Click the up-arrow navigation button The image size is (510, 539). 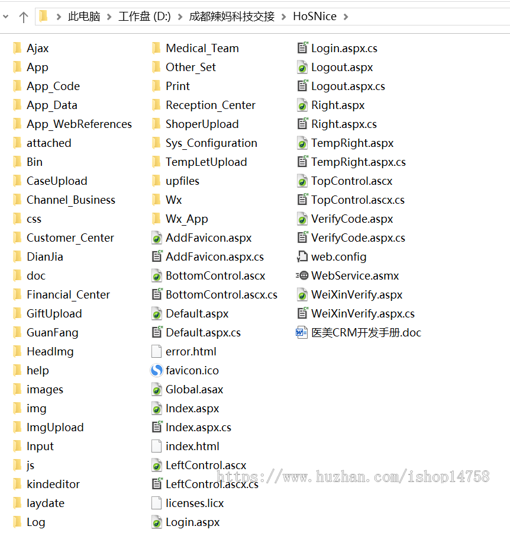[x=23, y=17]
